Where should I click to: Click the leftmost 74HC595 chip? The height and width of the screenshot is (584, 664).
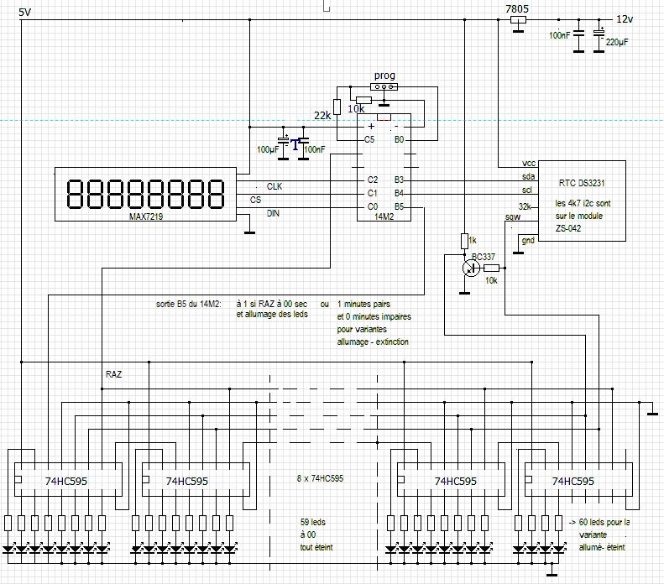point(68,480)
